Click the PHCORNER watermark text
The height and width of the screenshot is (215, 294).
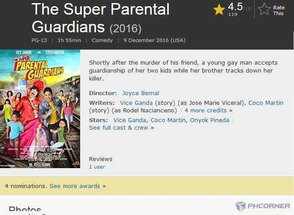click(x=268, y=206)
